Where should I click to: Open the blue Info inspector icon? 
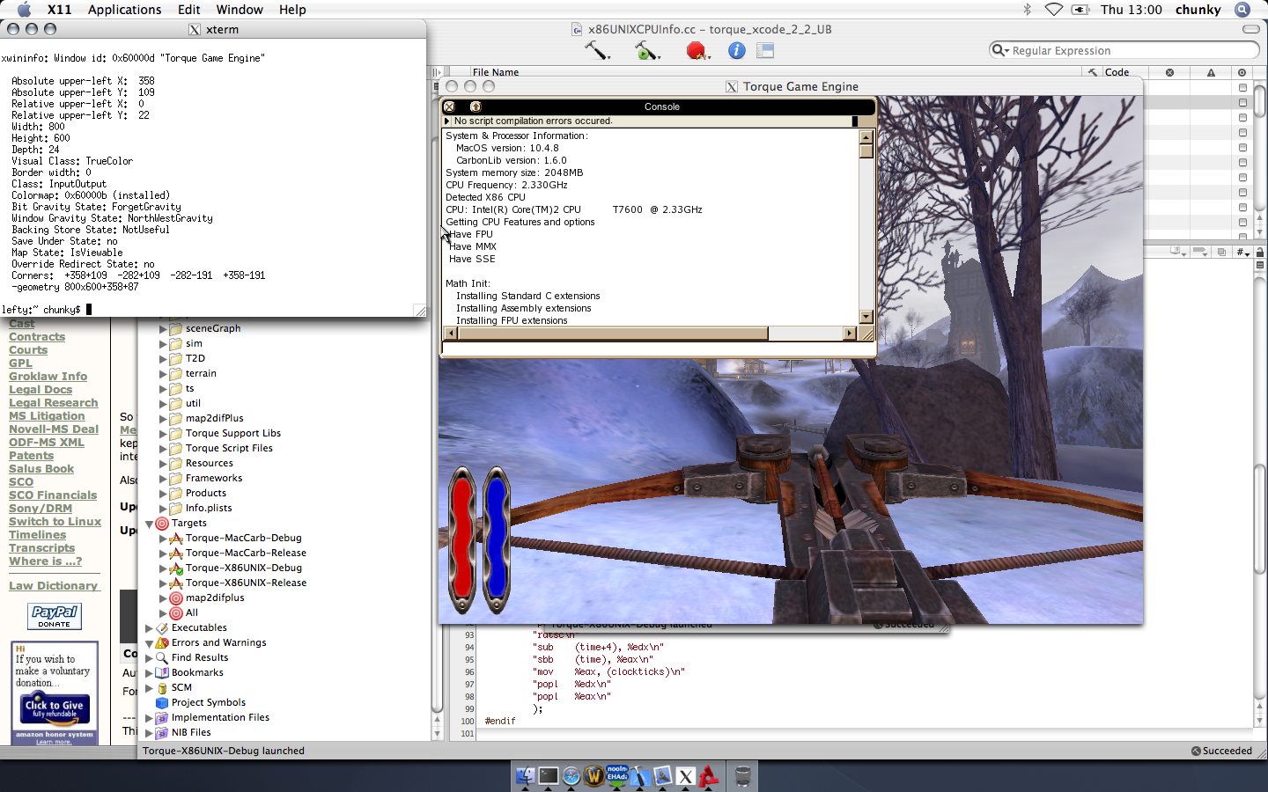click(x=737, y=51)
